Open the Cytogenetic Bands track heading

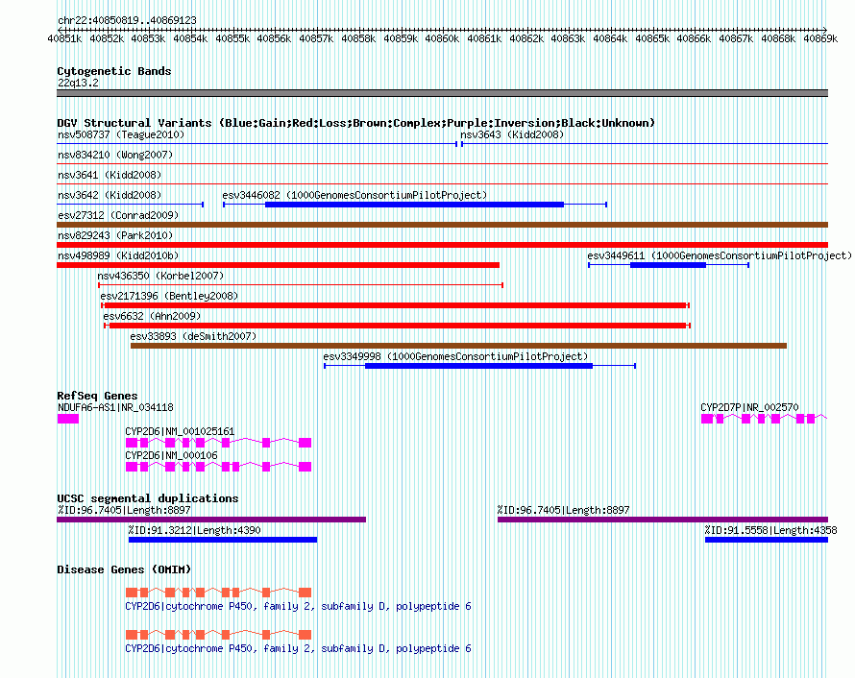click(x=114, y=71)
